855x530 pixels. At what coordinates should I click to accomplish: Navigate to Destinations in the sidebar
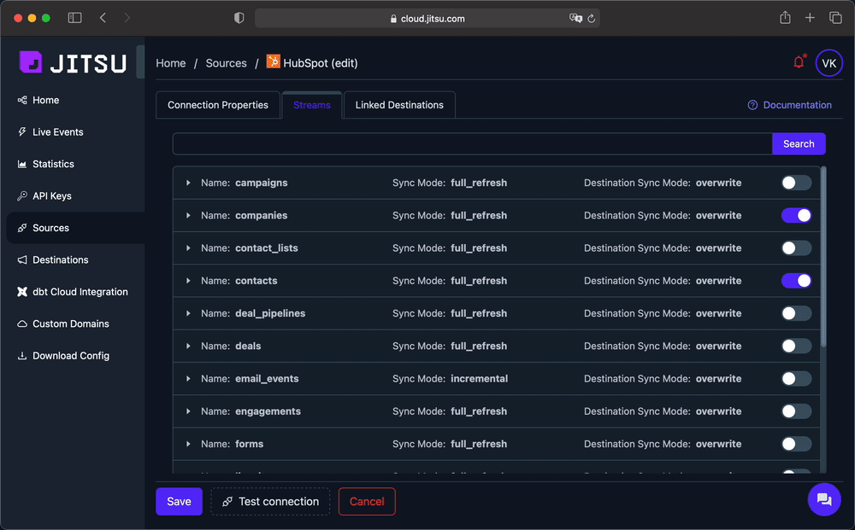pos(58,259)
